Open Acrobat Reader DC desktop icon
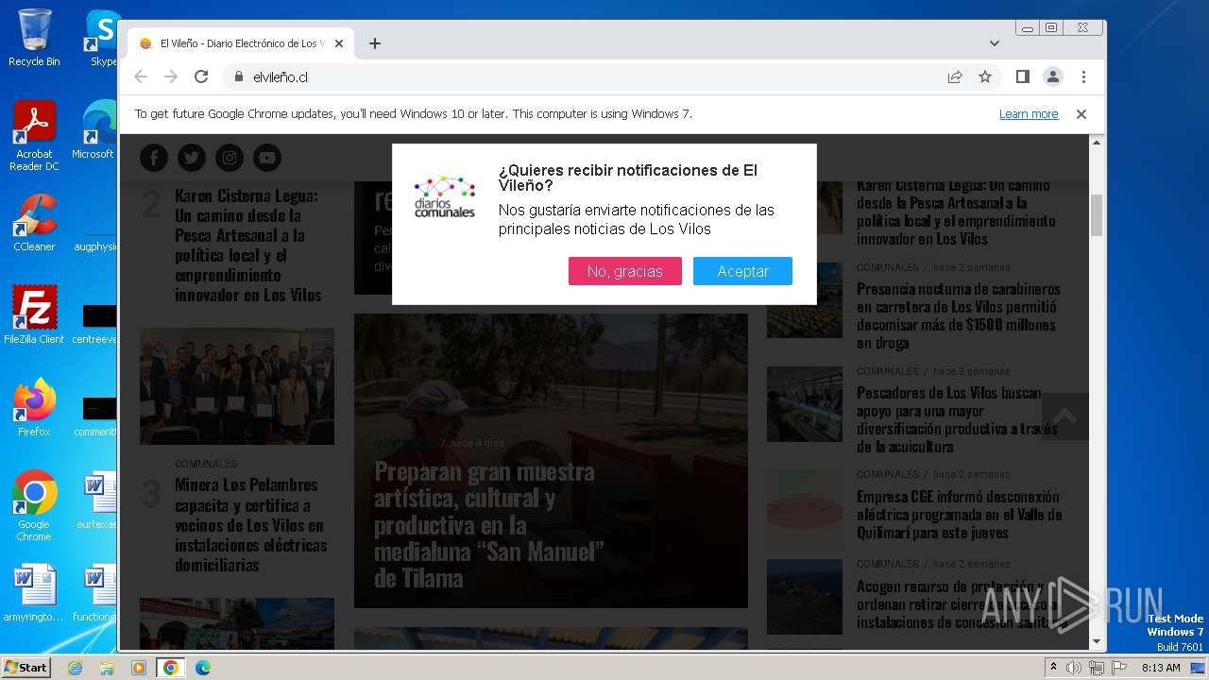The height and width of the screenshot is (680, 1209). (x=34, y=136)
